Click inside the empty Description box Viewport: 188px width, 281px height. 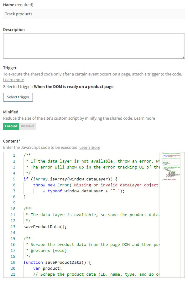[94, 45]
